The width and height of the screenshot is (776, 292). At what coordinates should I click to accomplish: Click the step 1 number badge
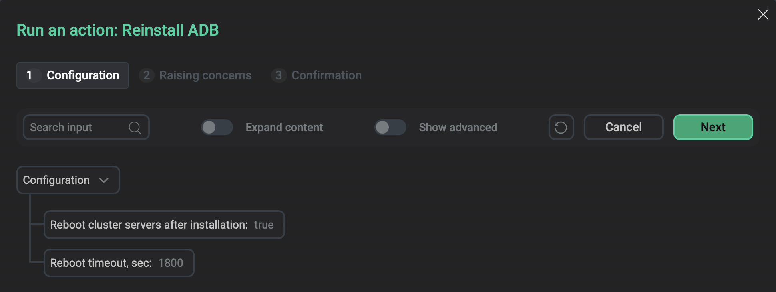point(29,75)
